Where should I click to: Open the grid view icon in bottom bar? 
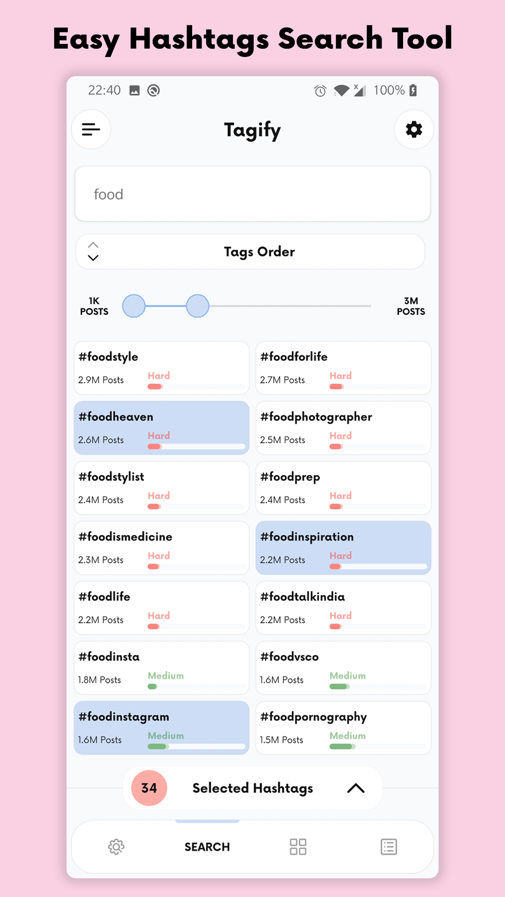pyautogui.click(x=298, y=847)
